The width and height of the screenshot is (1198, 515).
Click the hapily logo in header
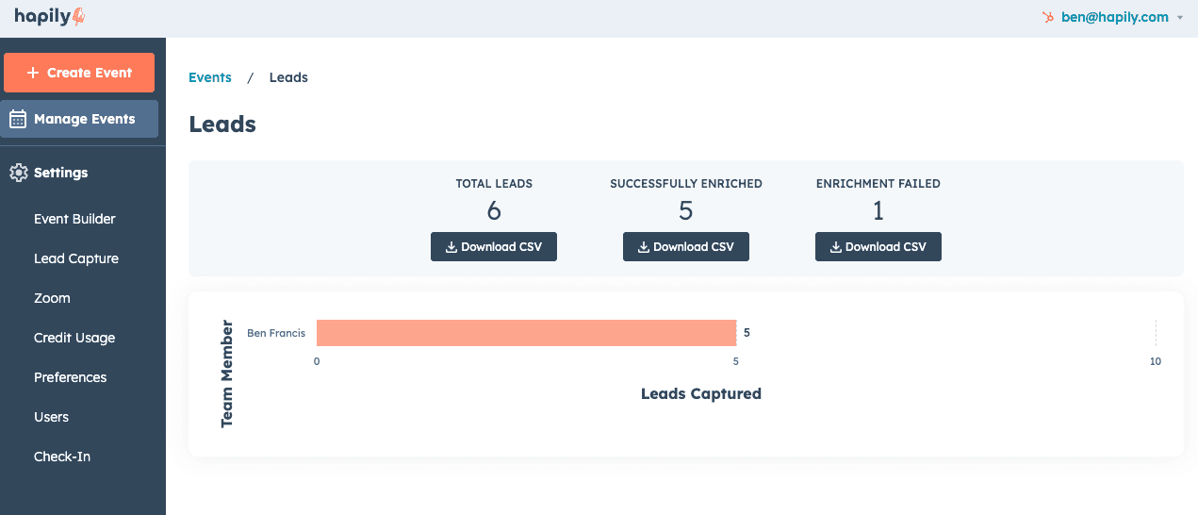[50, 17]
